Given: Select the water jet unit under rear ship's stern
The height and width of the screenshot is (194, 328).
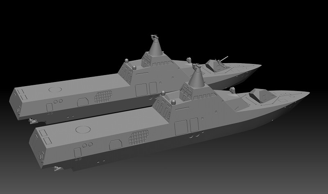Looking at the screenshot, I should (x=33, y=121).
